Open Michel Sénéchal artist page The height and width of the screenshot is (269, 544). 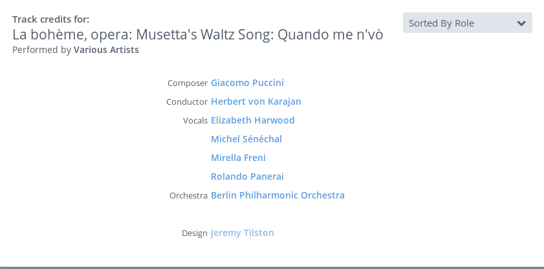coord(246,139)
